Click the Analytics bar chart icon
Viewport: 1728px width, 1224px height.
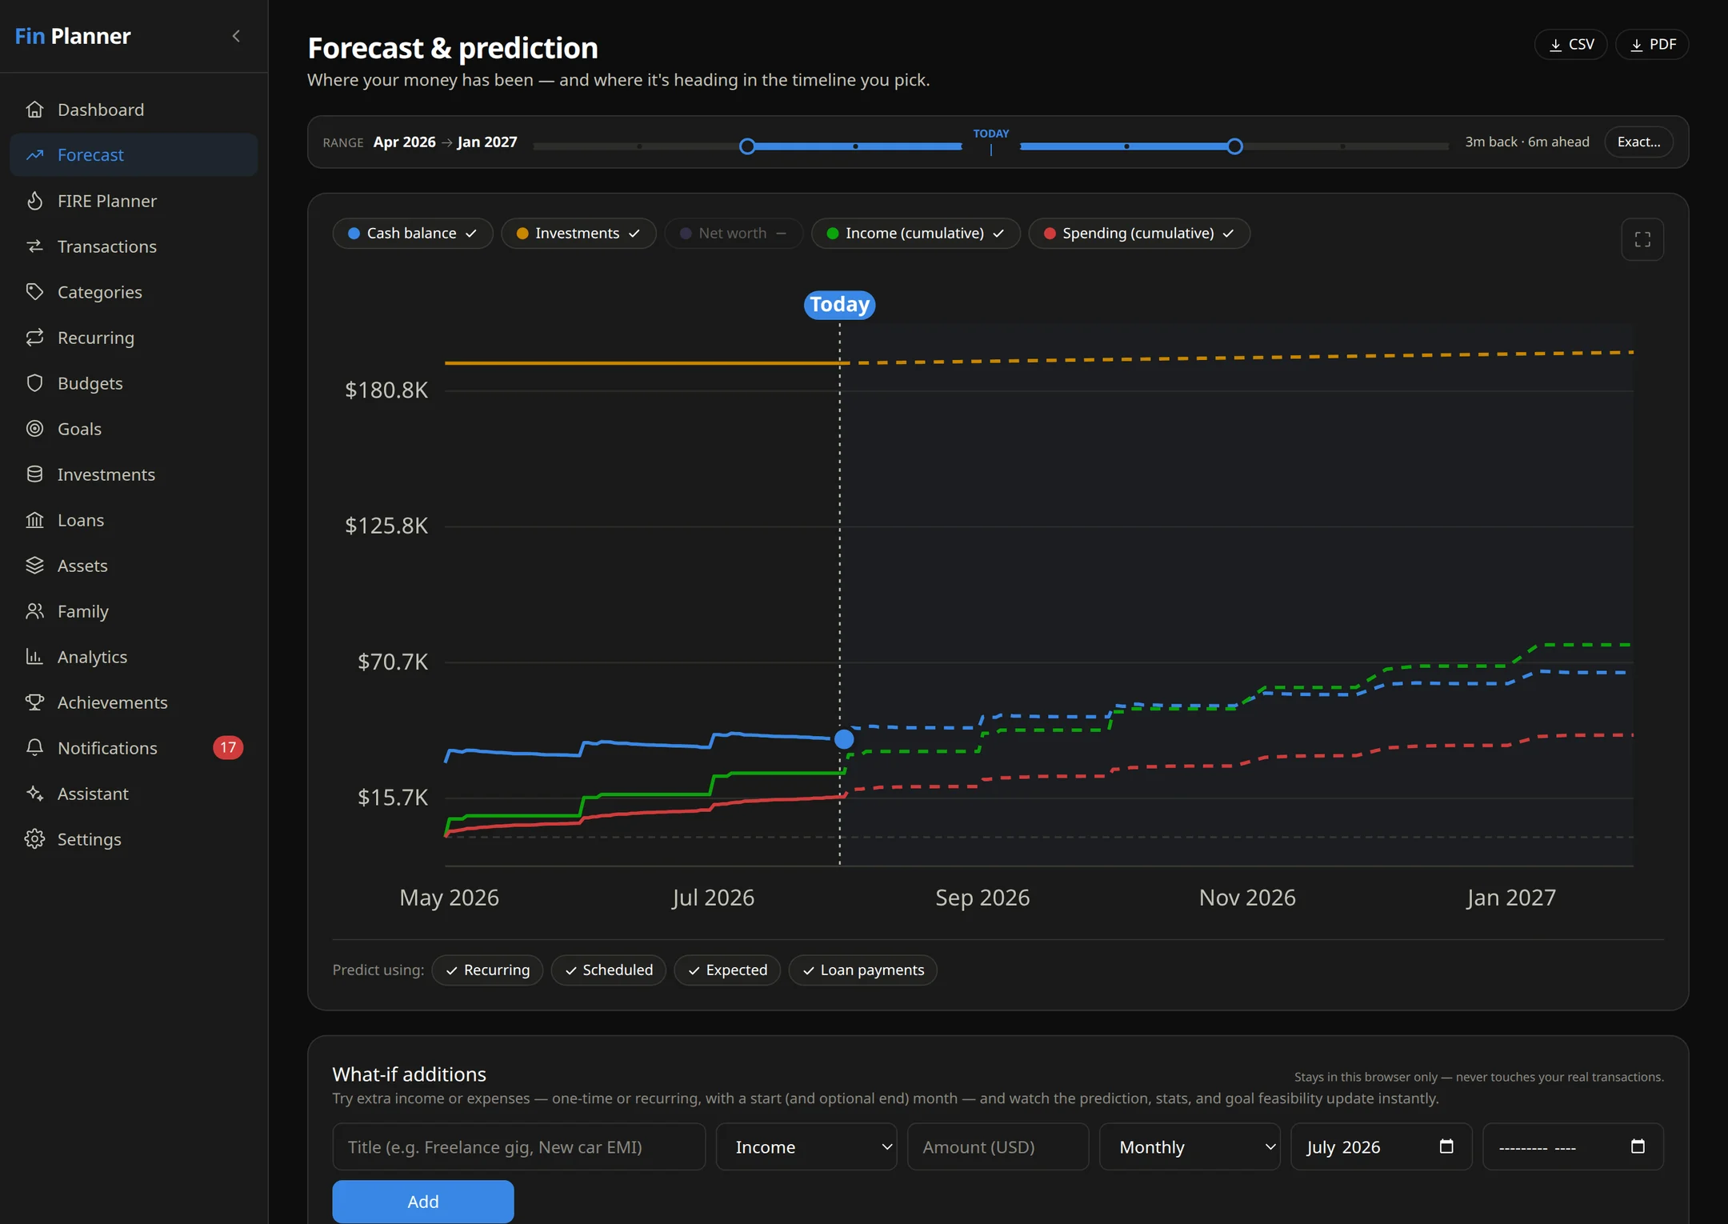(x=34, y=657)
